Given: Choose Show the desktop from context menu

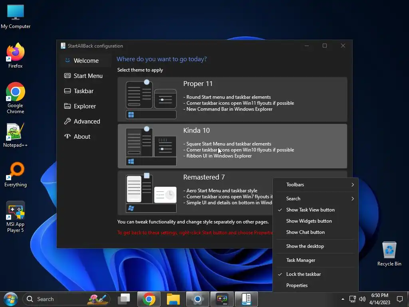Looking at the screenshot, I should point(316,246).
